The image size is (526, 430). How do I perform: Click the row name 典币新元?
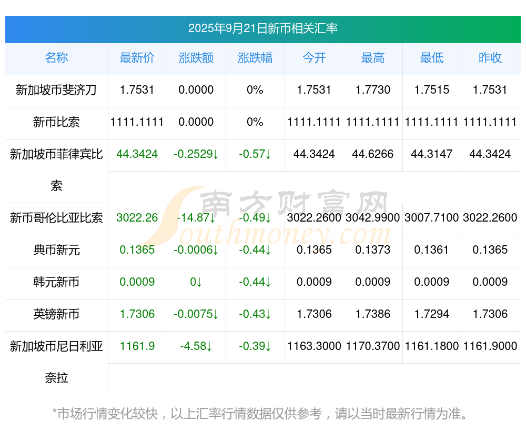(x=56, y=250)
